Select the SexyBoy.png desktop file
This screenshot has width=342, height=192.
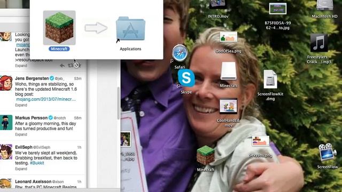point(261,141)
